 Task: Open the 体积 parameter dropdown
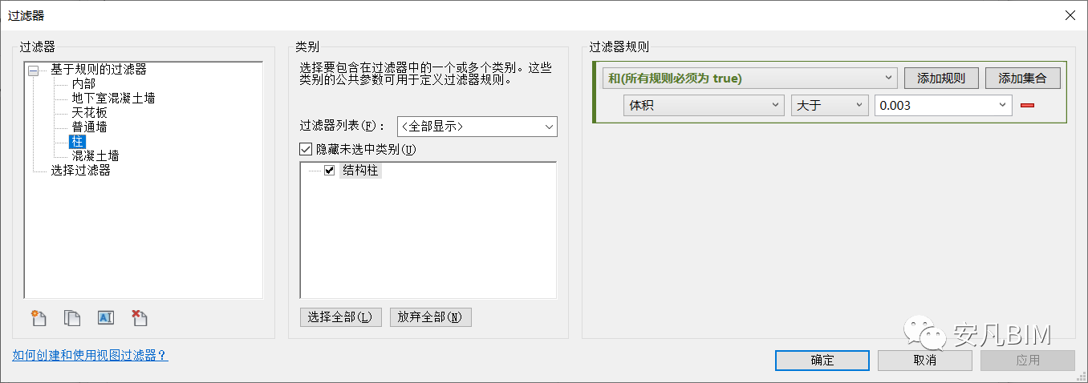point(704,106)
